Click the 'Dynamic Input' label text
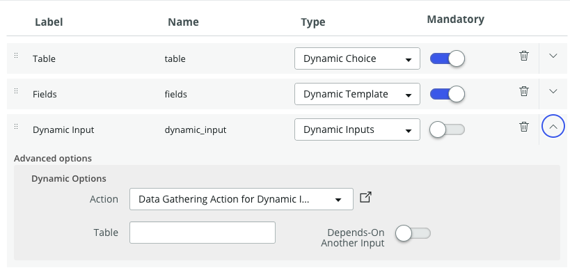Image resolution: width=570 pixels, height=268 pixels. (63, 129)
